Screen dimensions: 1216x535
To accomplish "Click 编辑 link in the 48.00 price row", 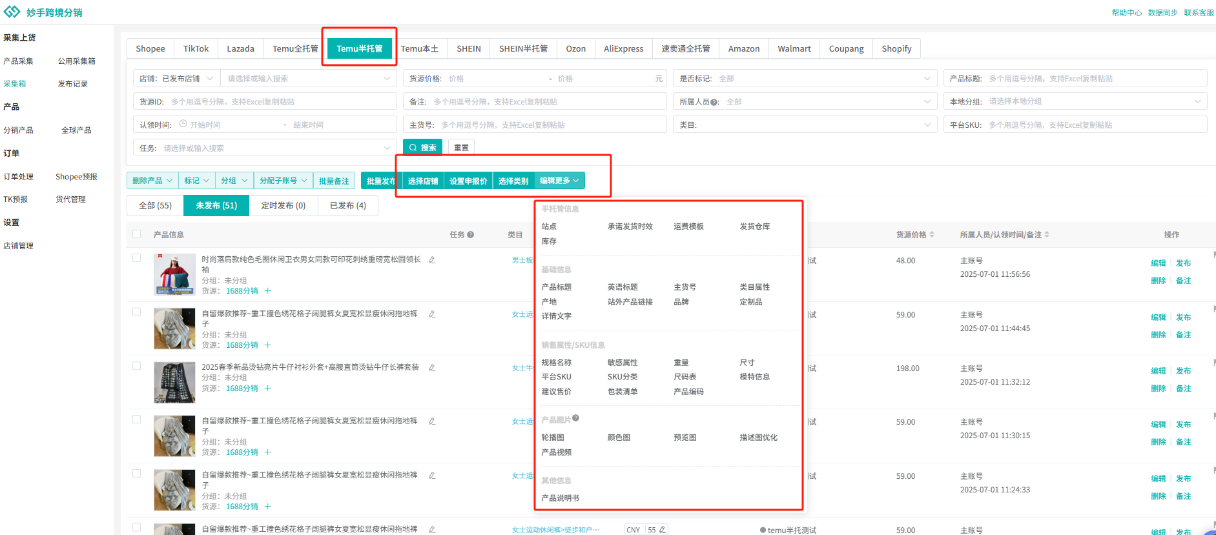I will click(1158, 263).
